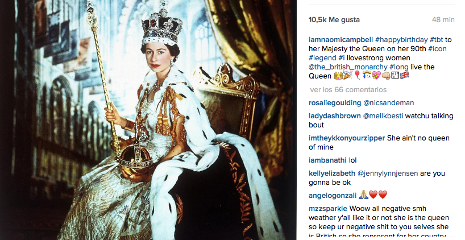Visit angelogonzall's profile
This screenshot has height=240, width=465.
pyautogui.click(x=333, y=196)
